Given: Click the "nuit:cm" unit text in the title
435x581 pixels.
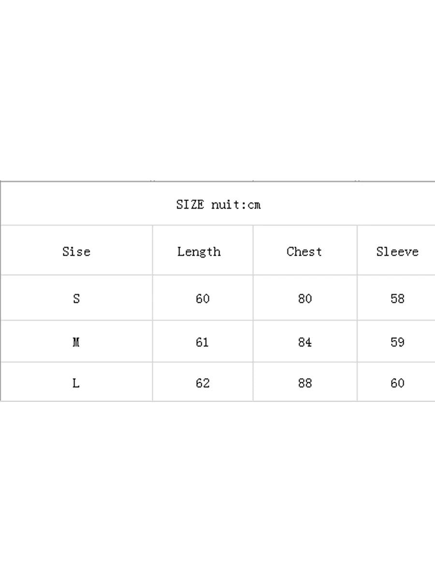Looking at the screenshot, I should [x=236, y=204].
